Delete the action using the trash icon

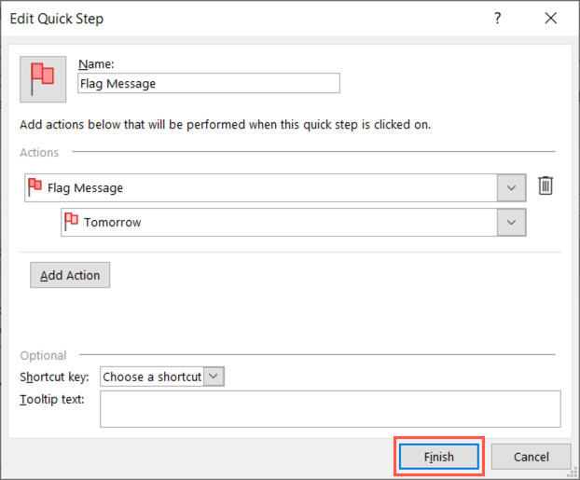point(545,186)
